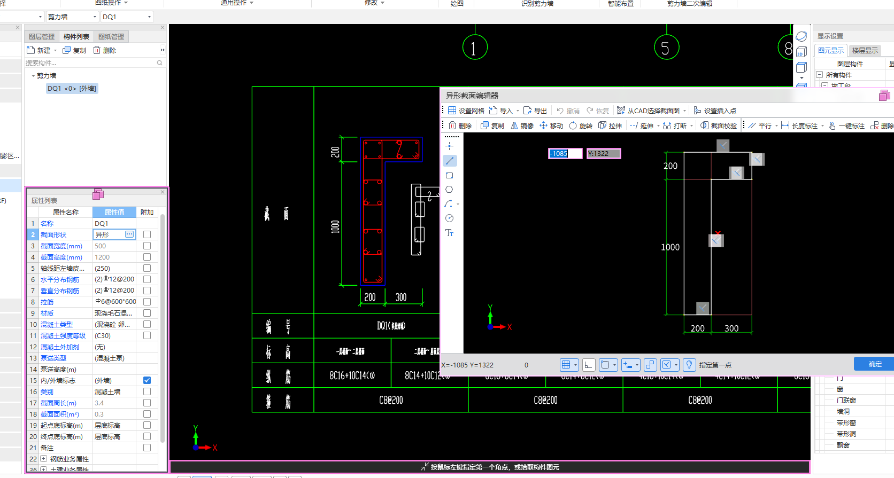Switch to the 图元显示 tab
The width and height of the screenshot is (894, 478).
831,50
